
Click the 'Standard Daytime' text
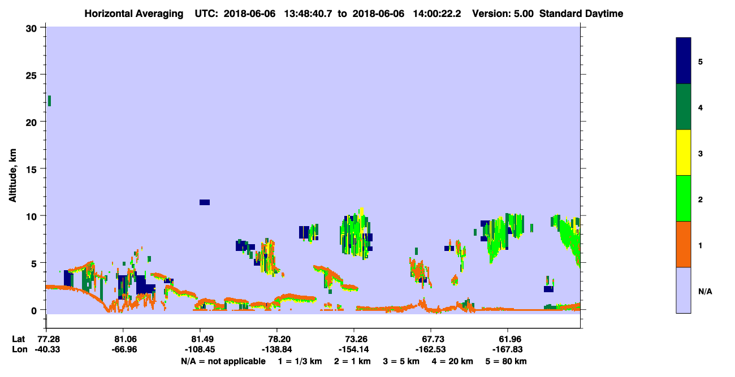pos(581,14)
